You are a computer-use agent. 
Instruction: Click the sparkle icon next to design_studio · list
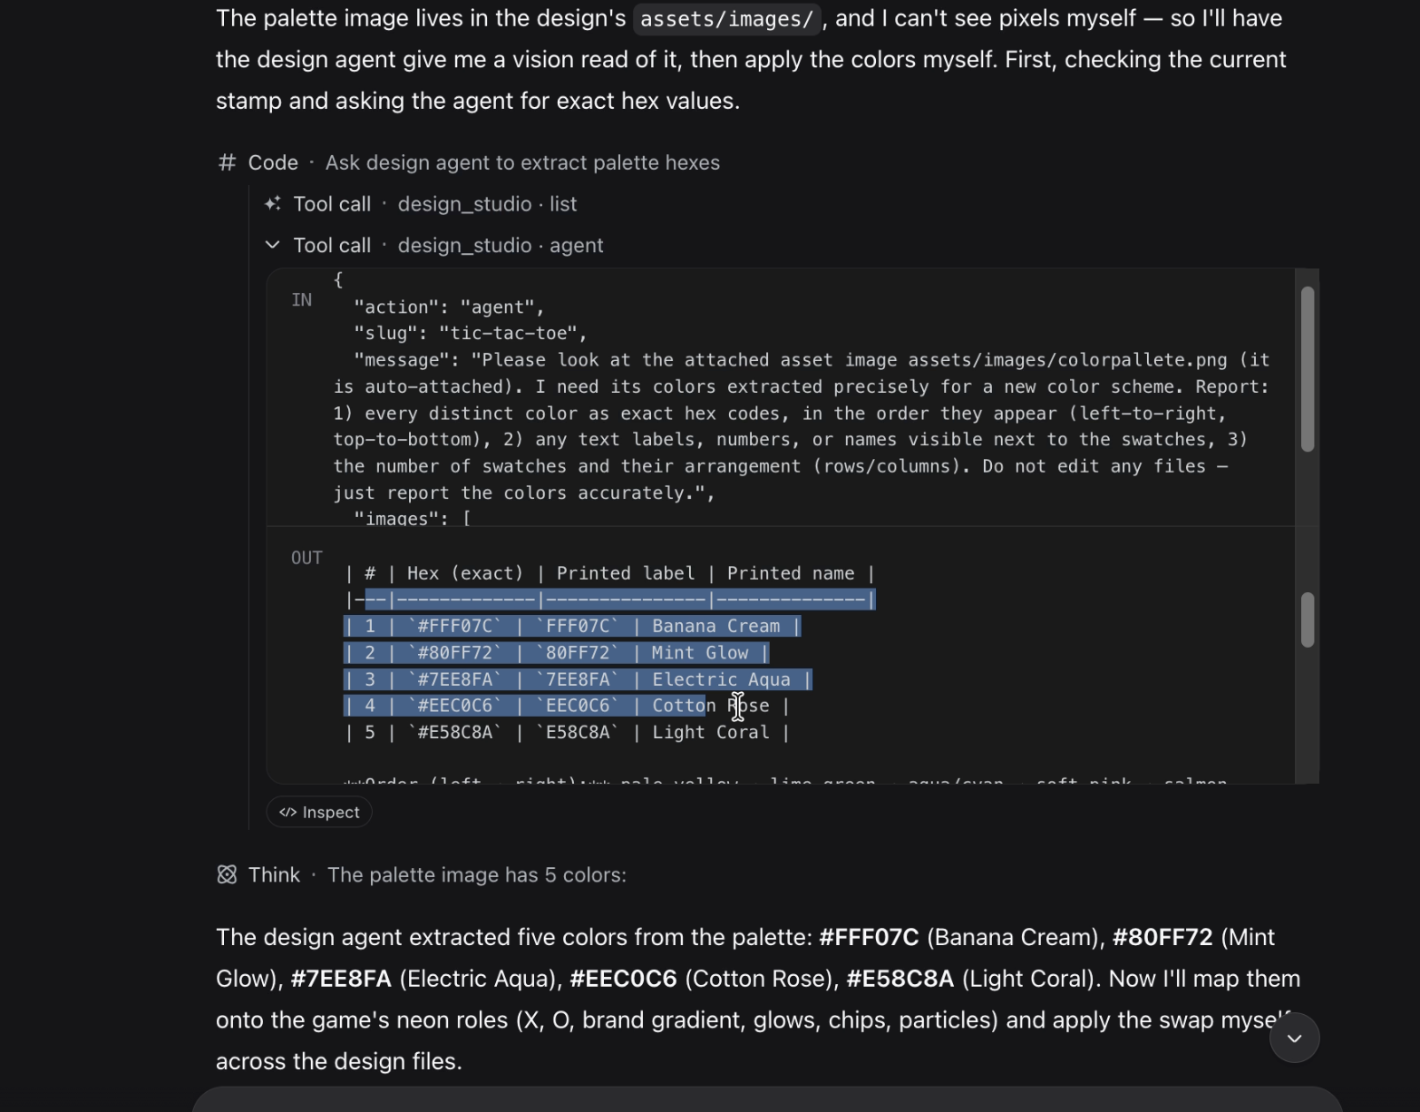tap(273, 204)
